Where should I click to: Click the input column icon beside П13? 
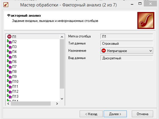9,96
